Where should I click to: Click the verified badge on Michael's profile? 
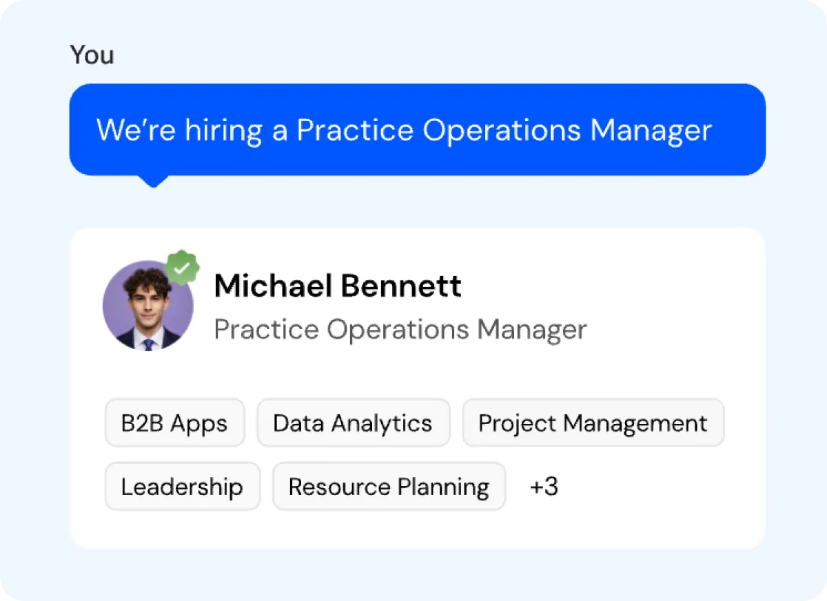[183, 268]
